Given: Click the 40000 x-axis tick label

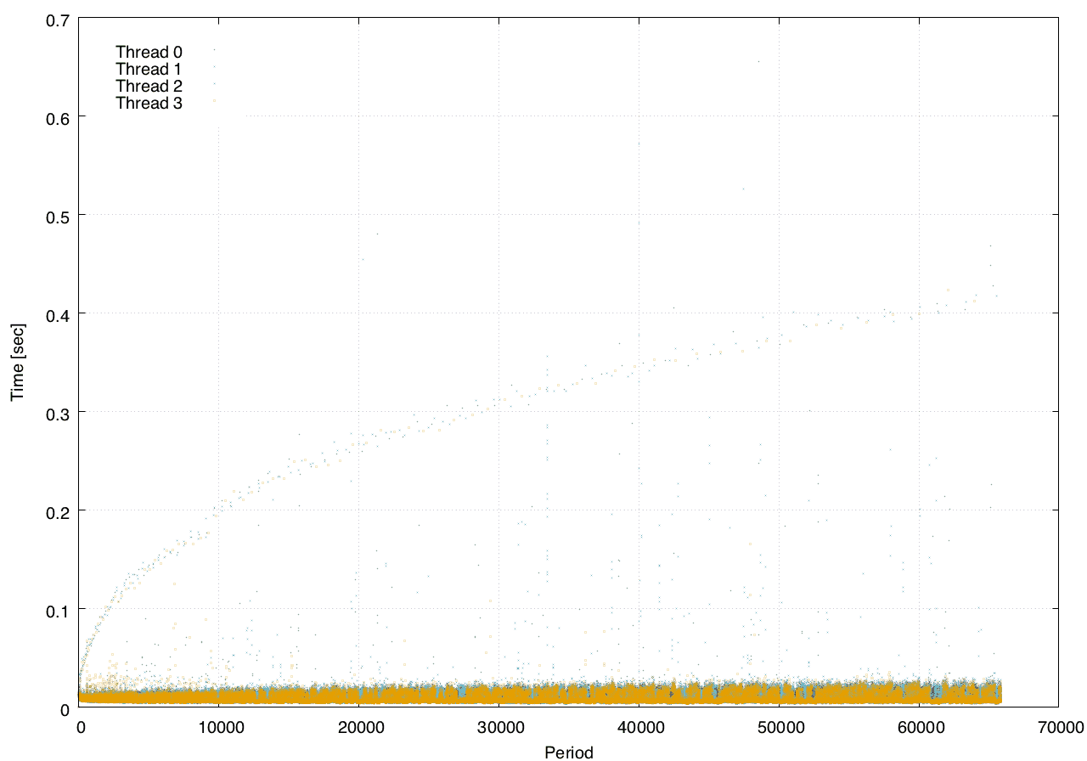Looking at the screenshot, I should point(639,728).
